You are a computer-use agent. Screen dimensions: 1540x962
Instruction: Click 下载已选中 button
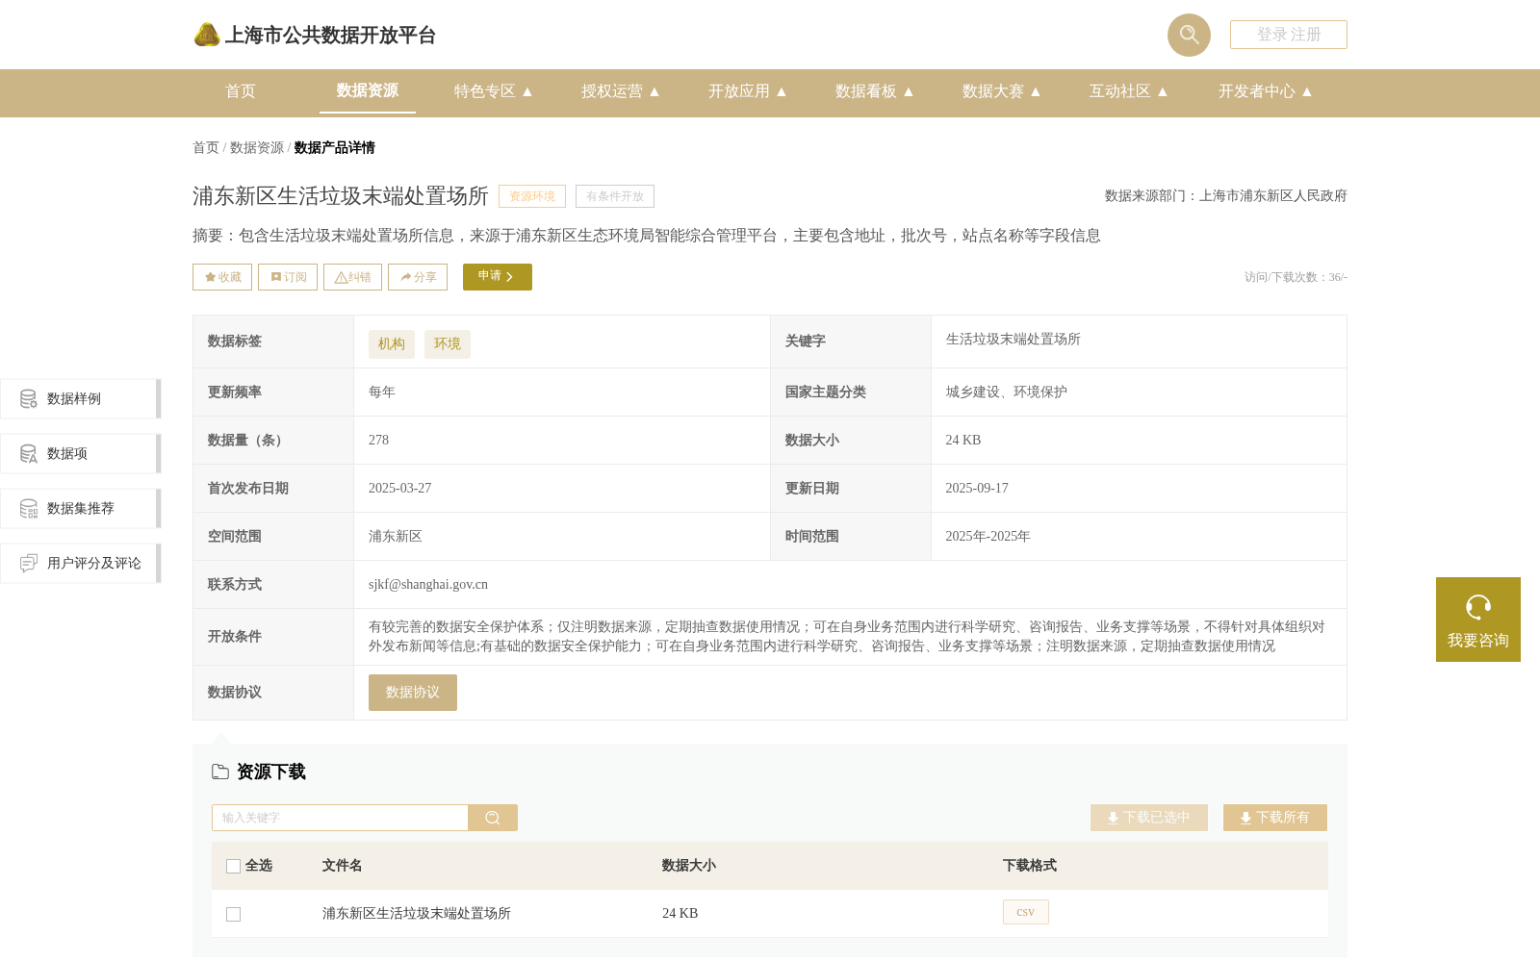1149,818
